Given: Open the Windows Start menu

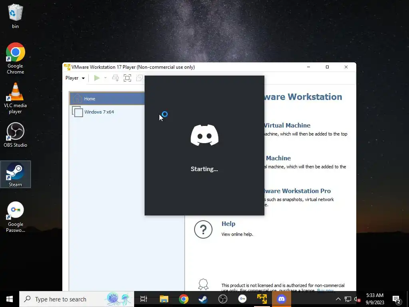Looking at the screenshot, I should click(x=10, y=299).
